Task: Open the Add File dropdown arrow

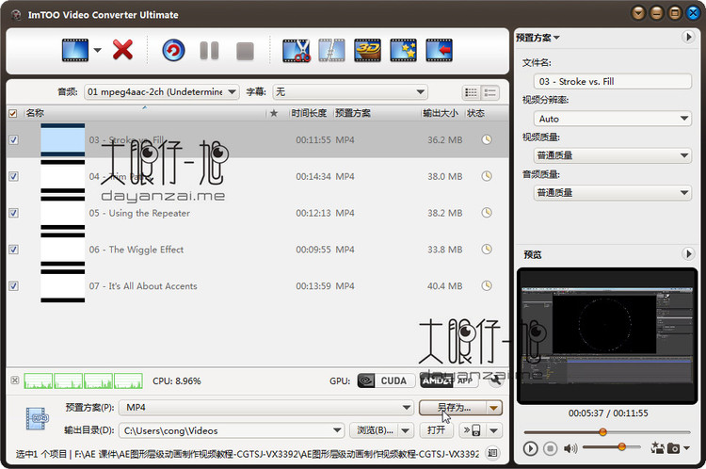Action: tap(97, 50)
